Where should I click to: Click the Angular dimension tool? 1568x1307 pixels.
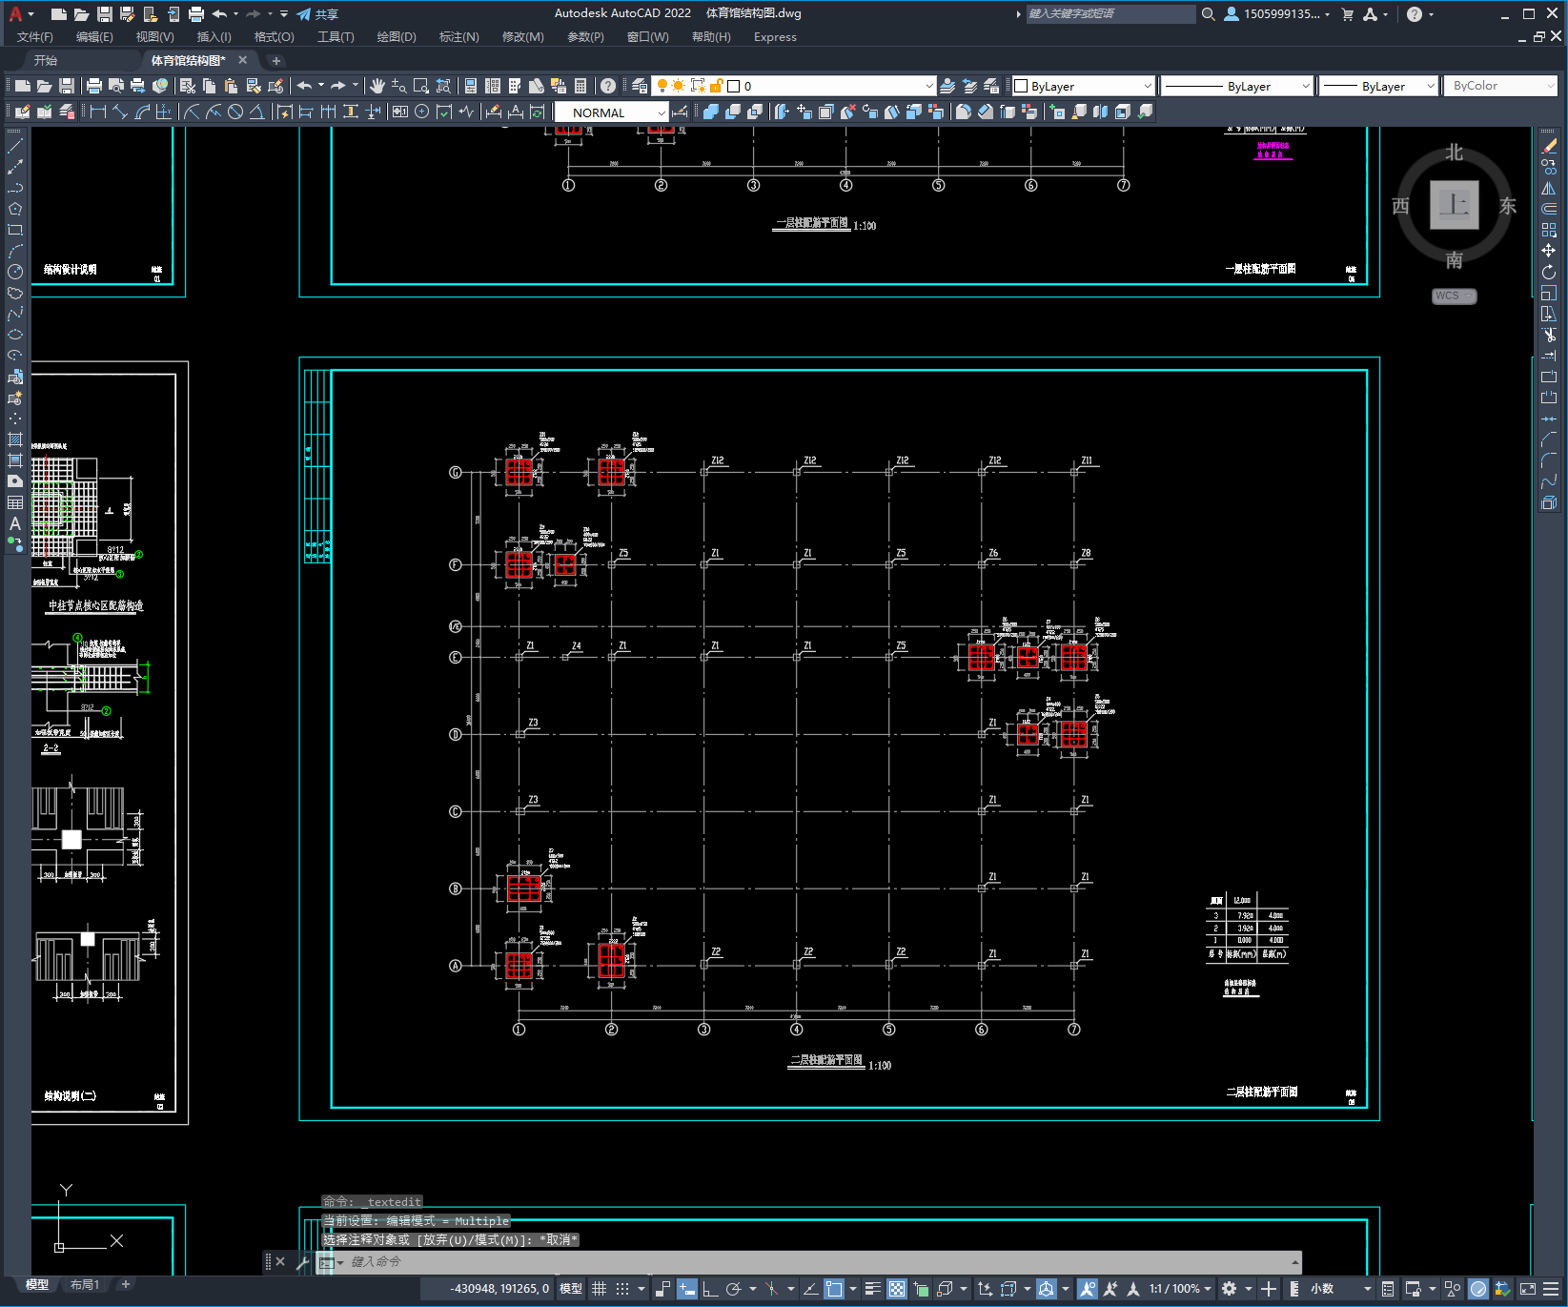(x=257, y=112)
